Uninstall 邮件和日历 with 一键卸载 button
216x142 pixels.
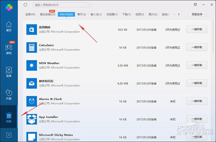click(x=197, y=83)
